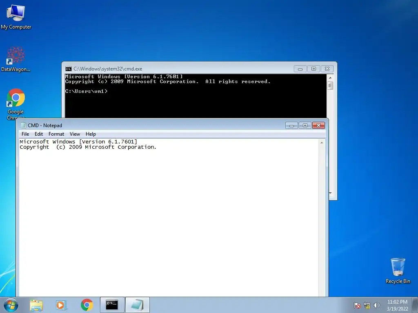Image resolution: width=418 pixels, height=313 pixels.
Task: Click the cmd.exe scrollbar down arrow
Action: [330, 193]
